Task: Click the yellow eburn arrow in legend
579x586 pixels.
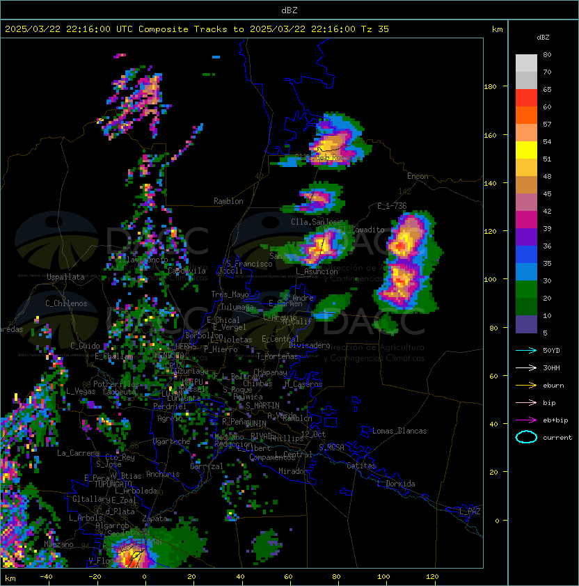Action: click(x=526, y=386)
